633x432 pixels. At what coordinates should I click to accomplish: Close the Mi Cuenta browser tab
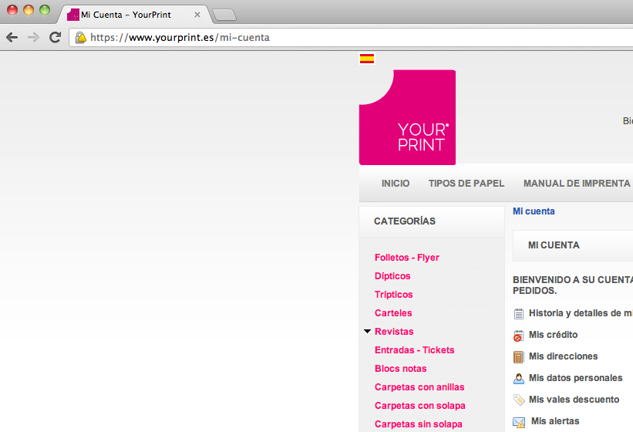[x=197, y=15]
